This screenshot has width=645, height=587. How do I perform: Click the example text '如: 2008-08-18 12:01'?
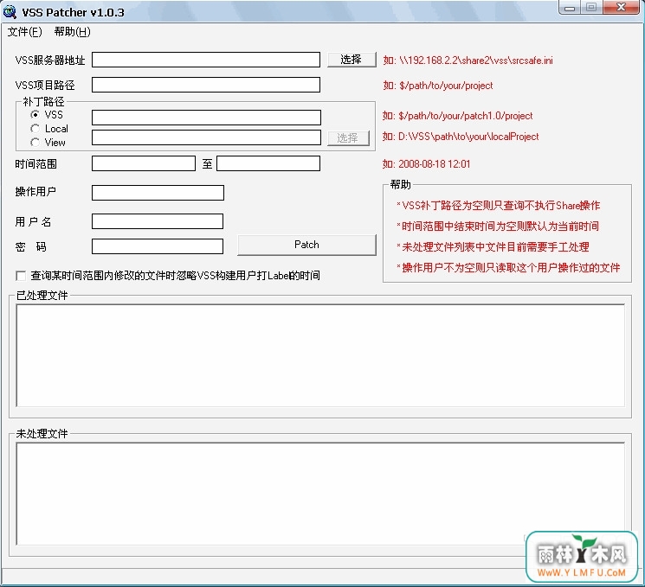coord(426,164)
